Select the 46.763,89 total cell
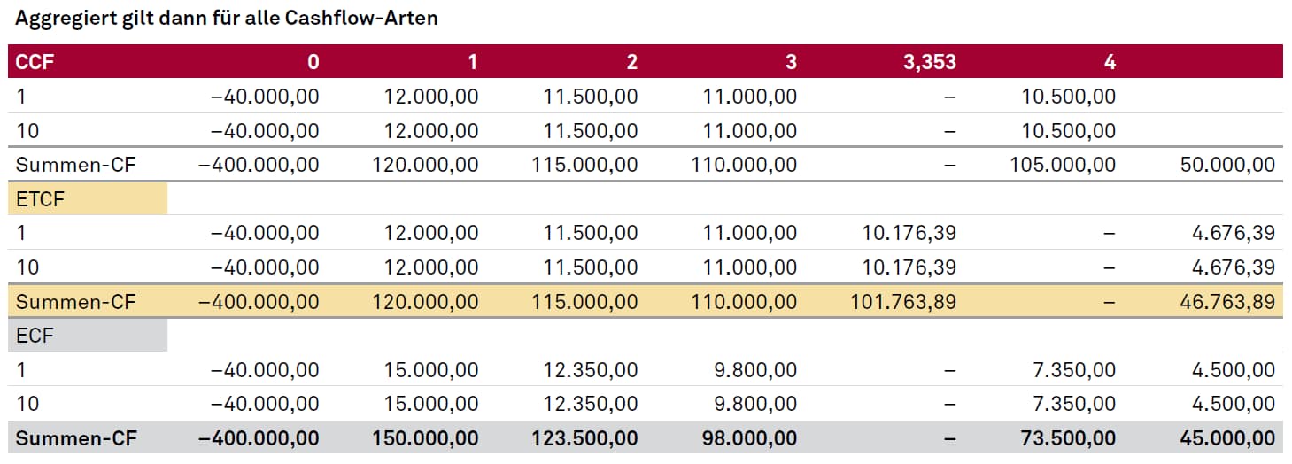The image size is (1292, 464). point(1227,302)
